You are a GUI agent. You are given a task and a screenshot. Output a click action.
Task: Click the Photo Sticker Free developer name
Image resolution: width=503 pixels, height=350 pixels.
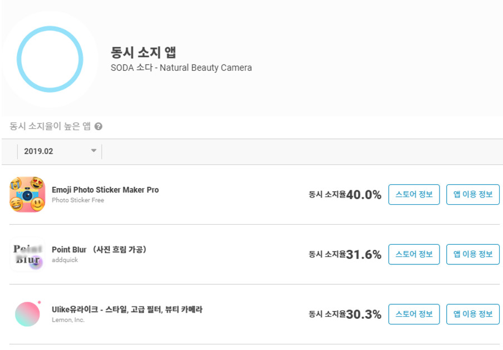(78, 200)
